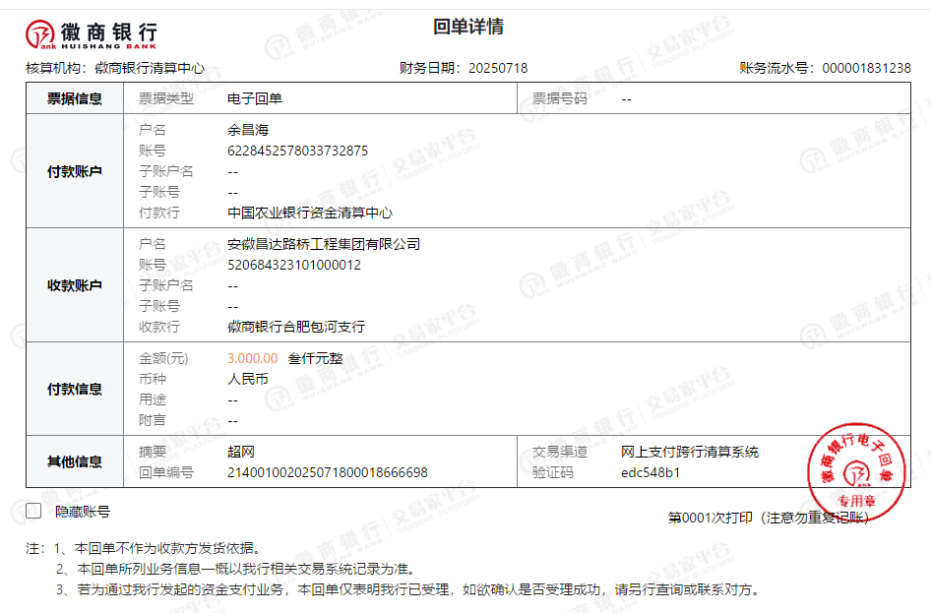Viewport: 931px width, 613px height.
Task: Click the payer account number 6228452578033732875
Action: pyautogui.click(x=297, y=151)
